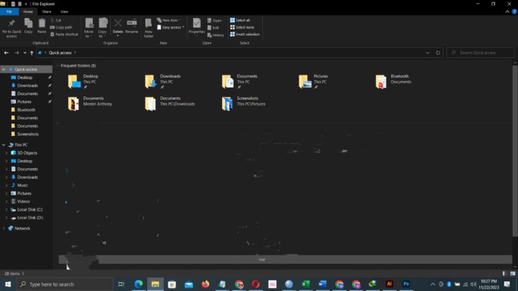Open address bar history dropdown
Screen dimensions: 518x291
pos(427,53)
